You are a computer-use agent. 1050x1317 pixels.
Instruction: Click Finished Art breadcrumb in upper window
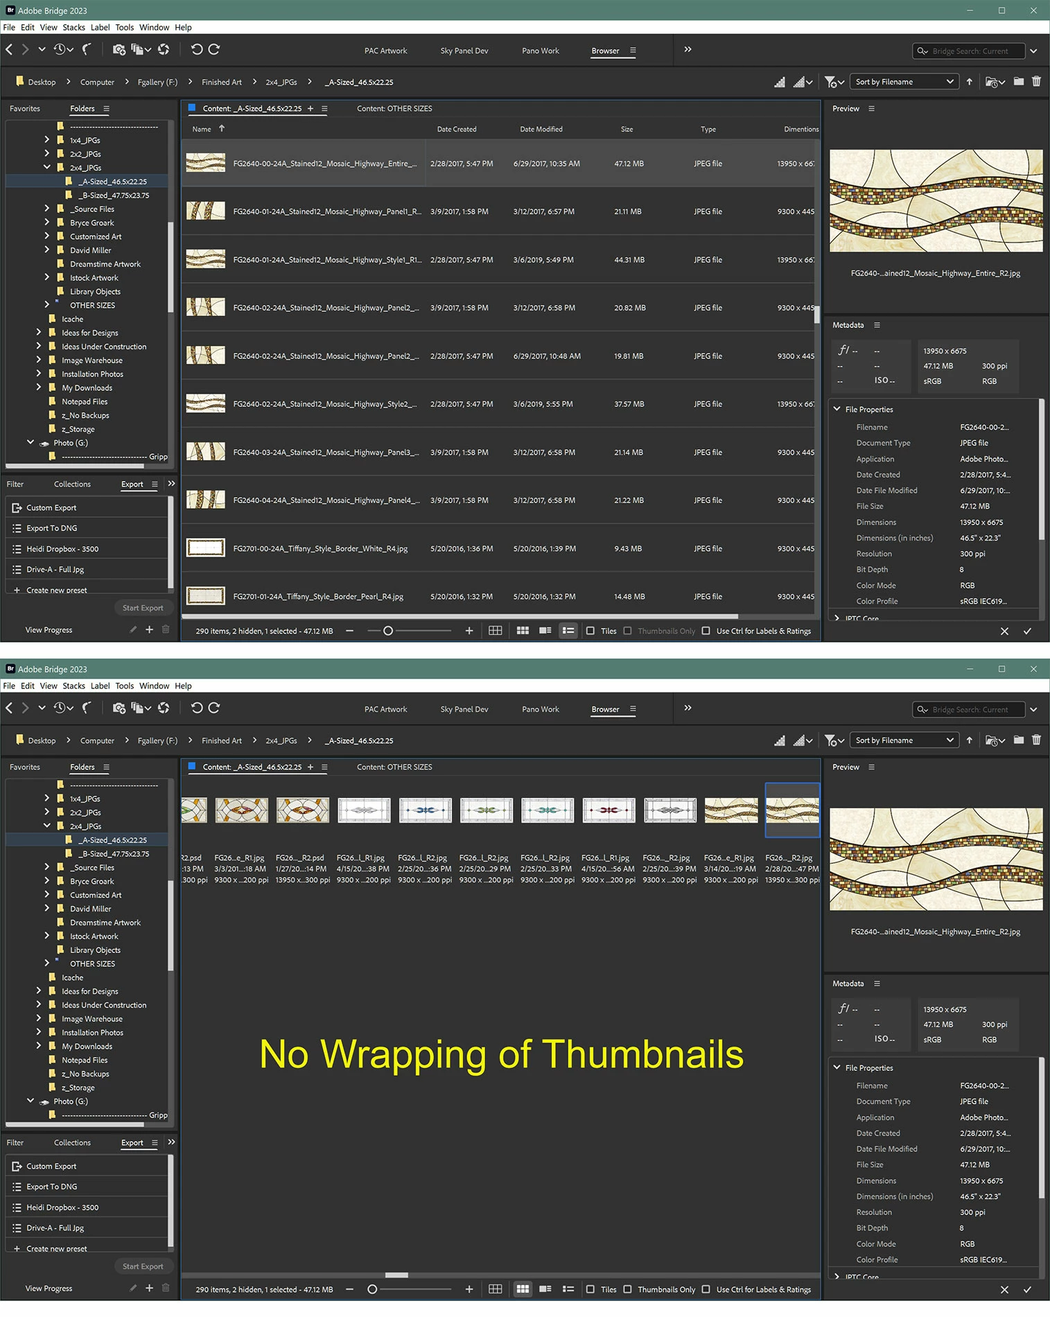(222, 82)
